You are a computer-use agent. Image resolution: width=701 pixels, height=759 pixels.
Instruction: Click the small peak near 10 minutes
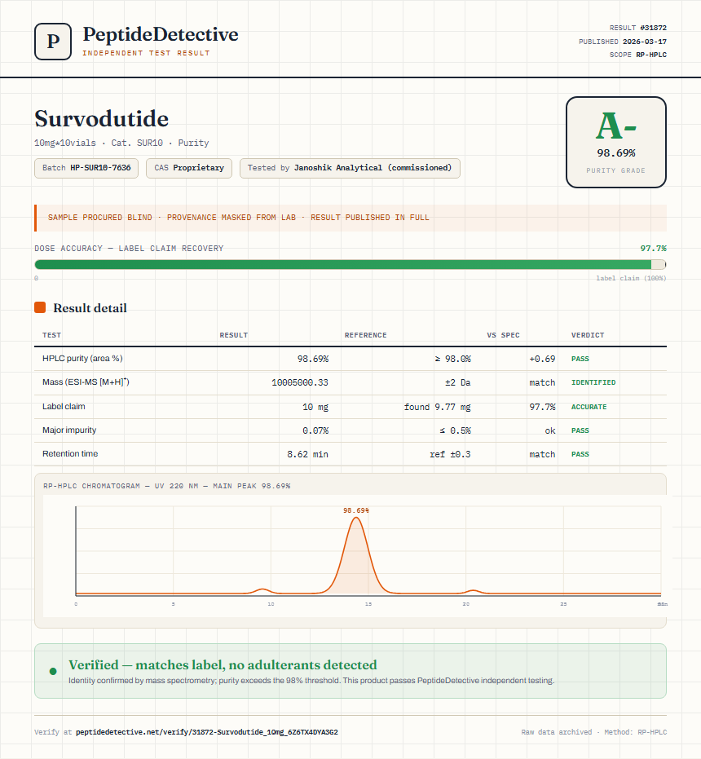[262, 590]
